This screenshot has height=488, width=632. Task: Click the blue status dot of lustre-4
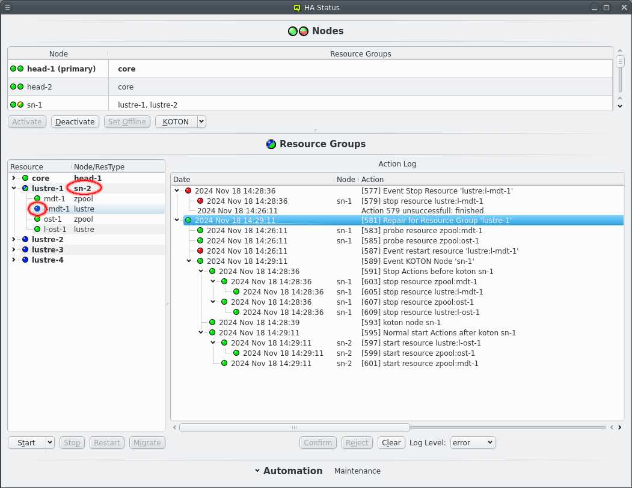25,260
